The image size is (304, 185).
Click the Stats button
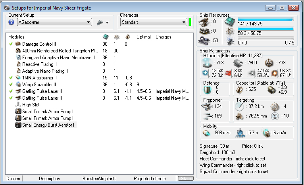[x=186, y=178]
